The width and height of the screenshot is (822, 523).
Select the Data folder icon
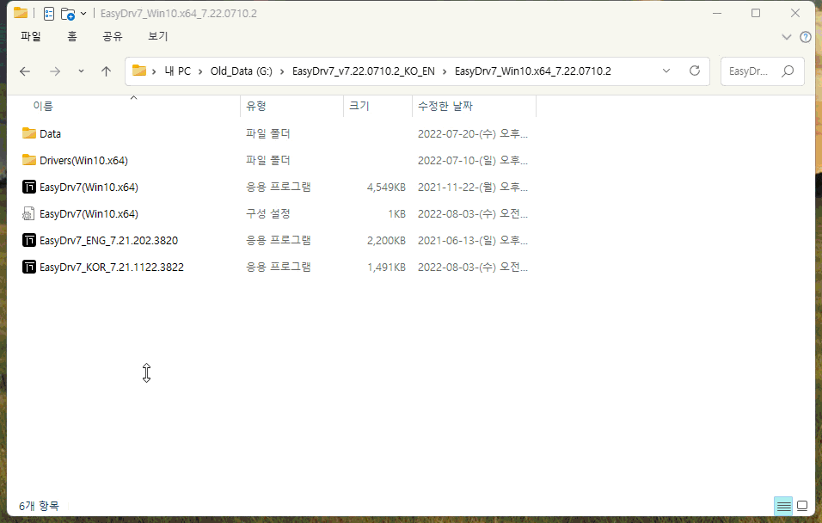point(29,133)
